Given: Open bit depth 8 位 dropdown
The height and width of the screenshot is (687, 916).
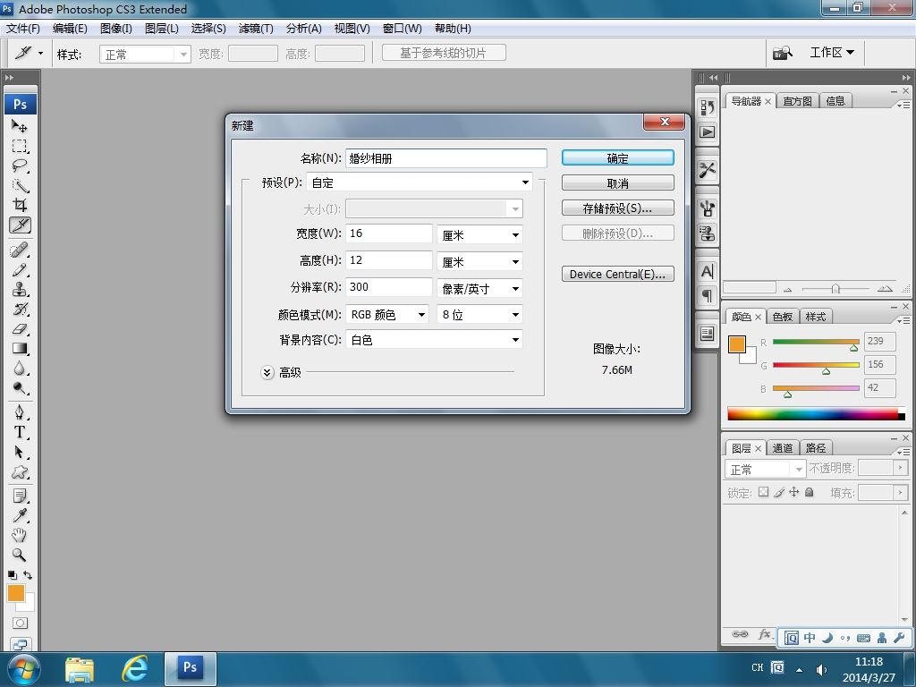Looking at the screenshot, I should click(479, 315).
